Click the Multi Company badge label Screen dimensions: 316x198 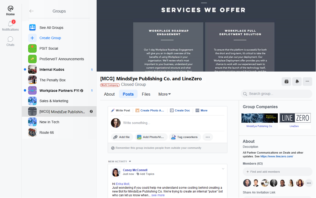[110, 85]
